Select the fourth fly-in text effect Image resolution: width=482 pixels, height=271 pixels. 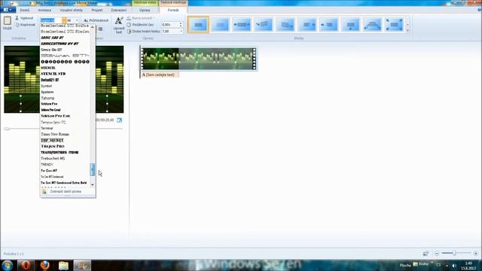264,25
